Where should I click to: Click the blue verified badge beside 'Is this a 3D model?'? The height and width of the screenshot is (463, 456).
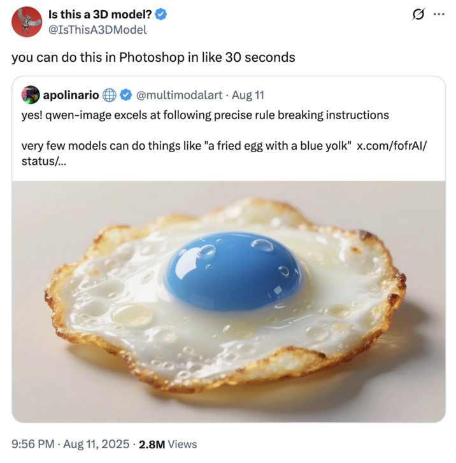(163, 14)
